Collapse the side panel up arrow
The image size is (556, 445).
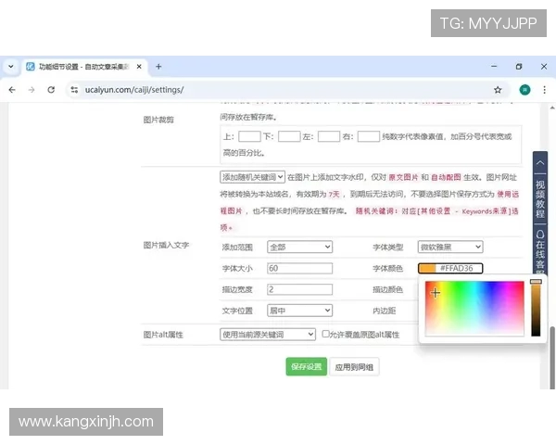[540, 163]
